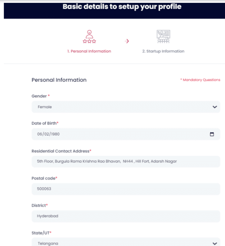Switch to the '2. Startup Information' step
This screenshot has width=225, height=246.
(163, 51)
